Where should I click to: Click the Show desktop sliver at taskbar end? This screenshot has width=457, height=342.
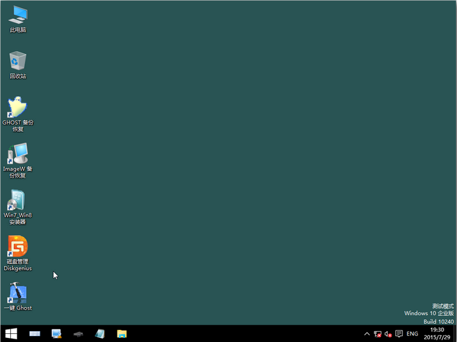(455, 333)
